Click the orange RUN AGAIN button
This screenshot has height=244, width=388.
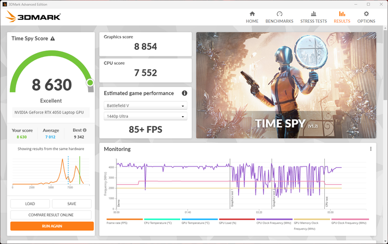coord(52,226)
